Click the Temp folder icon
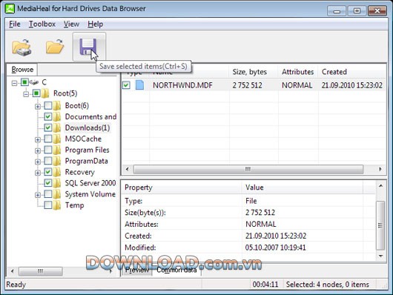 coord(57,205)
